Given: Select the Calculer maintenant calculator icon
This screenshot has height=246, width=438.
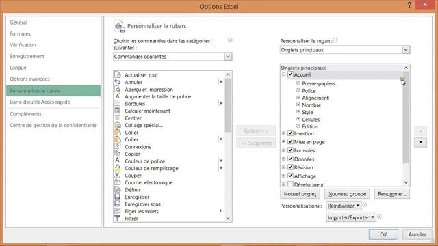Looking at the screenshot, I should coord(118,111).
